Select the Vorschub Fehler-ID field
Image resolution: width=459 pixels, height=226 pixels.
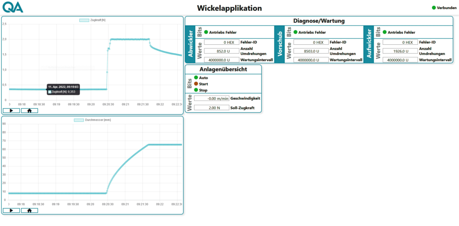[311, 43]
